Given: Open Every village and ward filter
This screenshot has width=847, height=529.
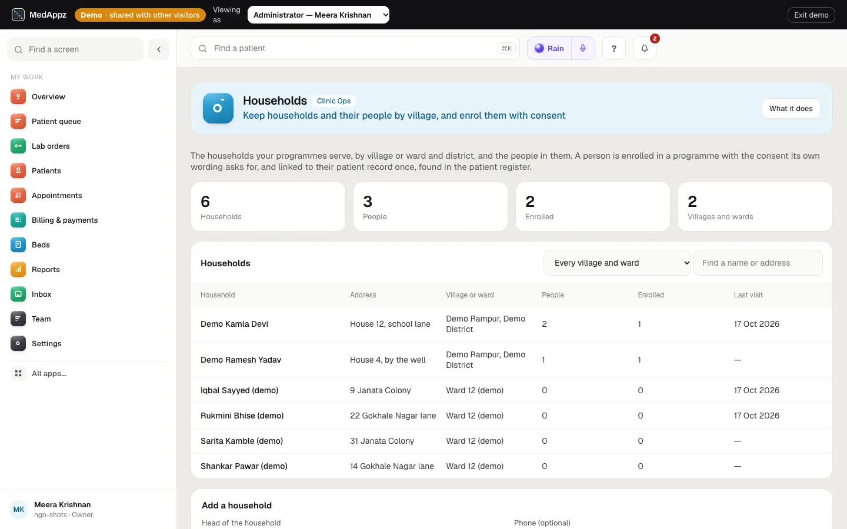Looking at the screenshot, I should tap(617, 263).
